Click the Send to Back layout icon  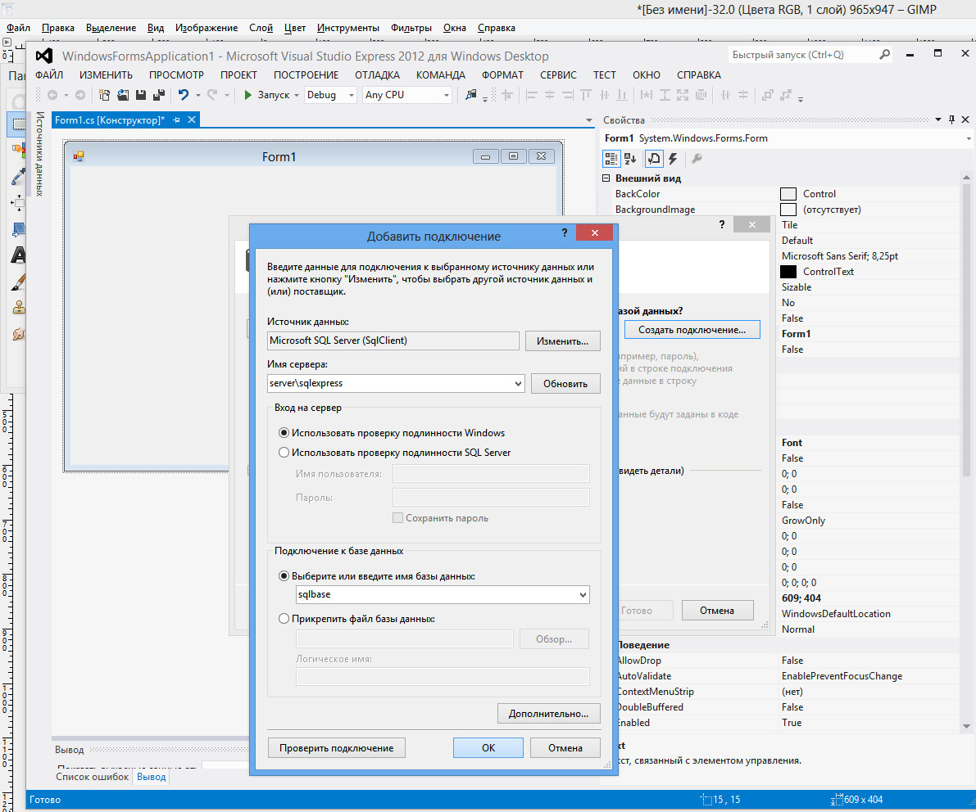point(786,95)
